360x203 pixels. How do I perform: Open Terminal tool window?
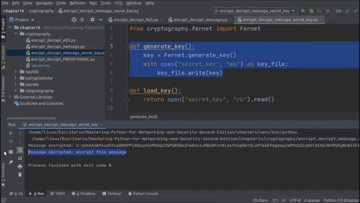pyautogui.click(x=111, y=193)
